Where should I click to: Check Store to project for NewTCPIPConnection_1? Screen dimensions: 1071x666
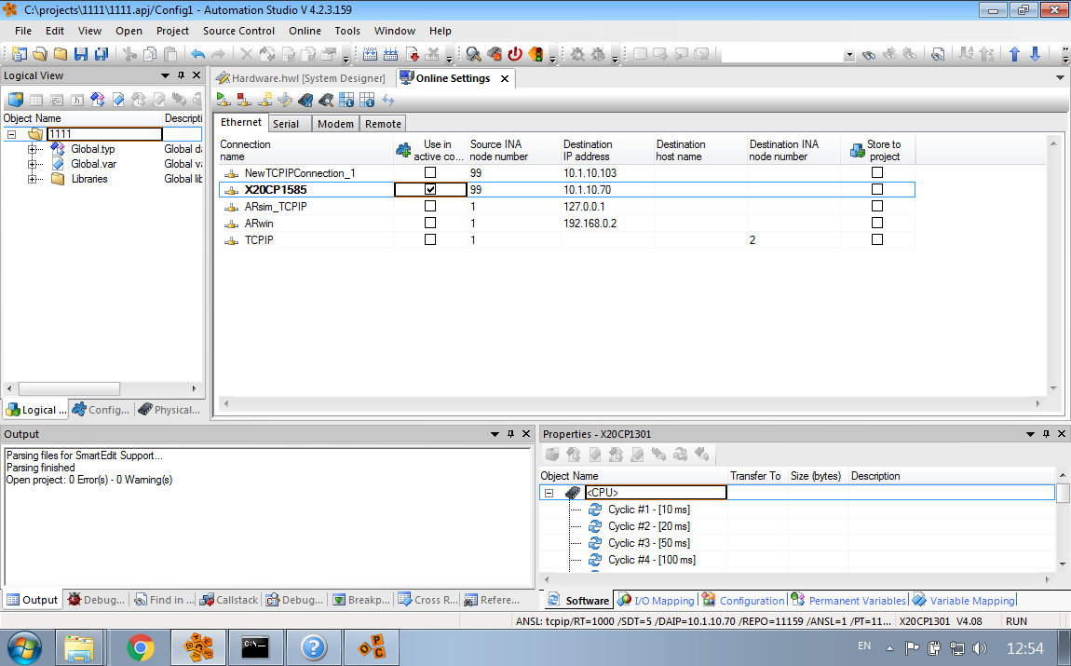[x=877, y=173]
